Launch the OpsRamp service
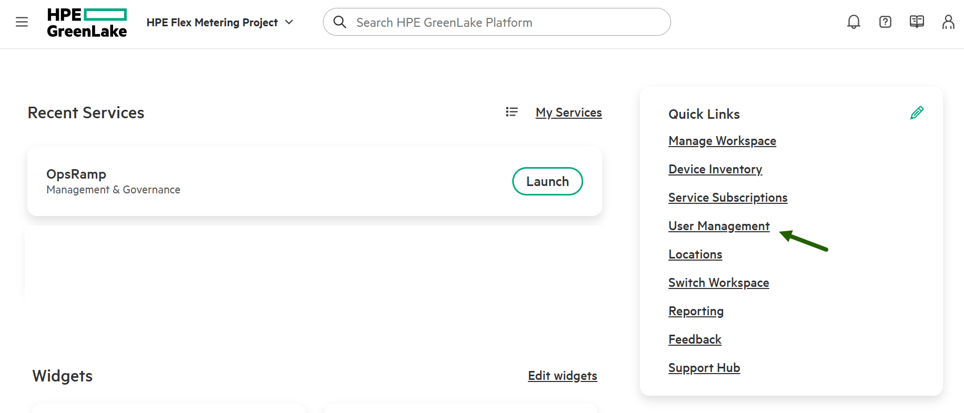Screen dimensions: 964x413 [547, 181]
